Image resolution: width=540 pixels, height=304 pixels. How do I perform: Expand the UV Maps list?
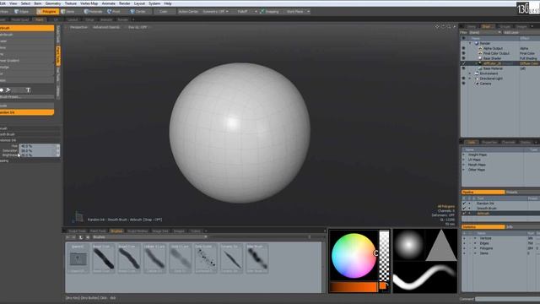tap(463, 160)
